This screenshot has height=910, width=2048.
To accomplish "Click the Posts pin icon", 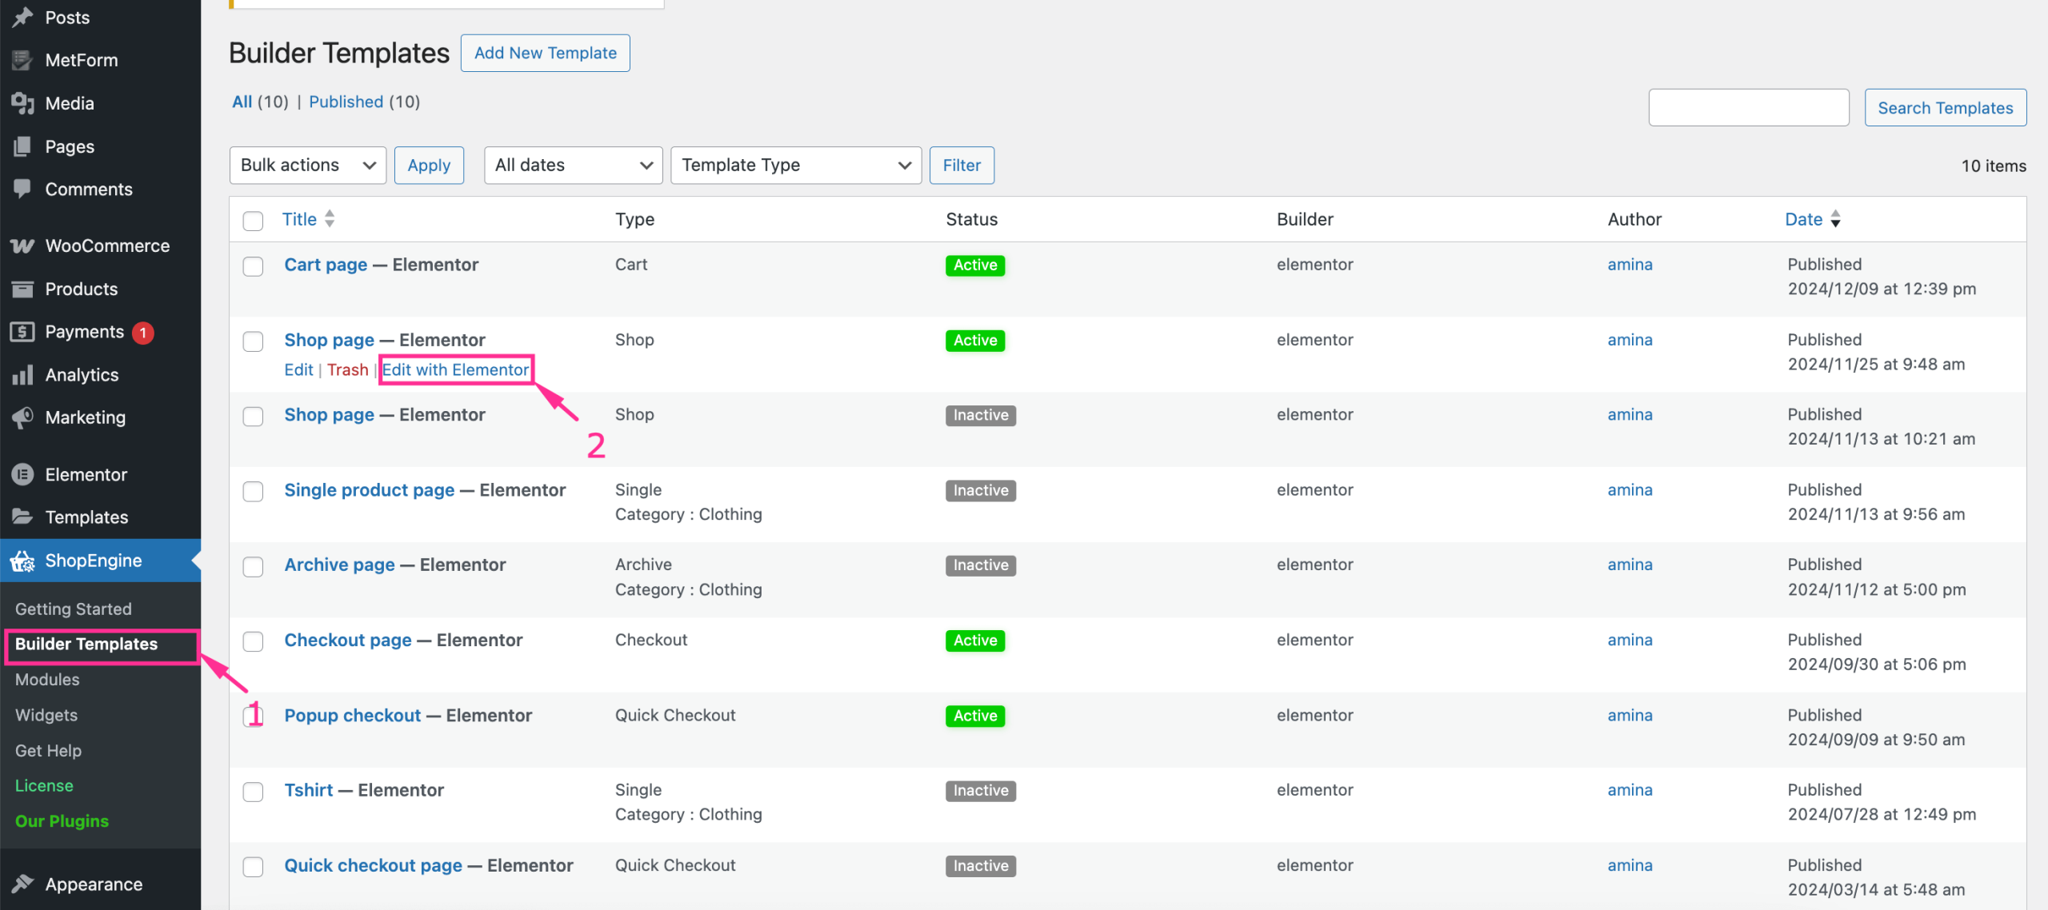I will tap(22, 17).
